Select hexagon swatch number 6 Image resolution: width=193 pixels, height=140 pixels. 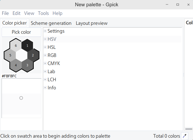(16, 46)
